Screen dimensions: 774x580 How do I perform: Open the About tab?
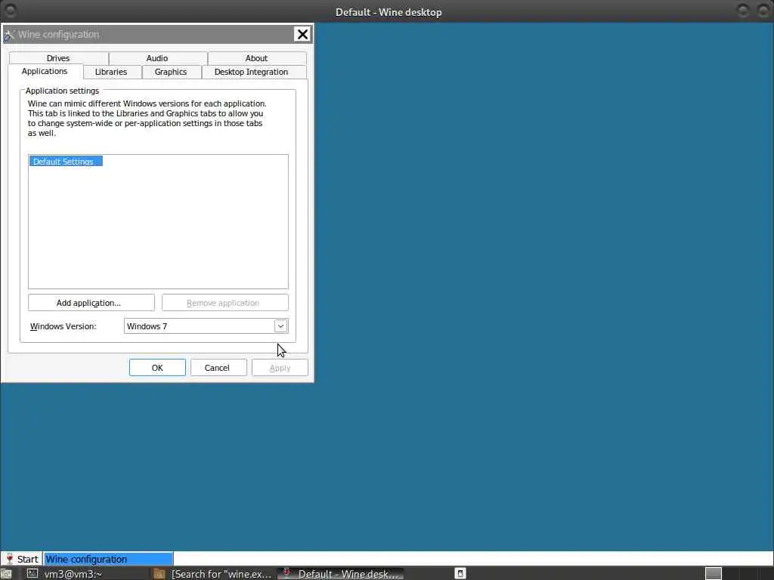click(257, 58)
